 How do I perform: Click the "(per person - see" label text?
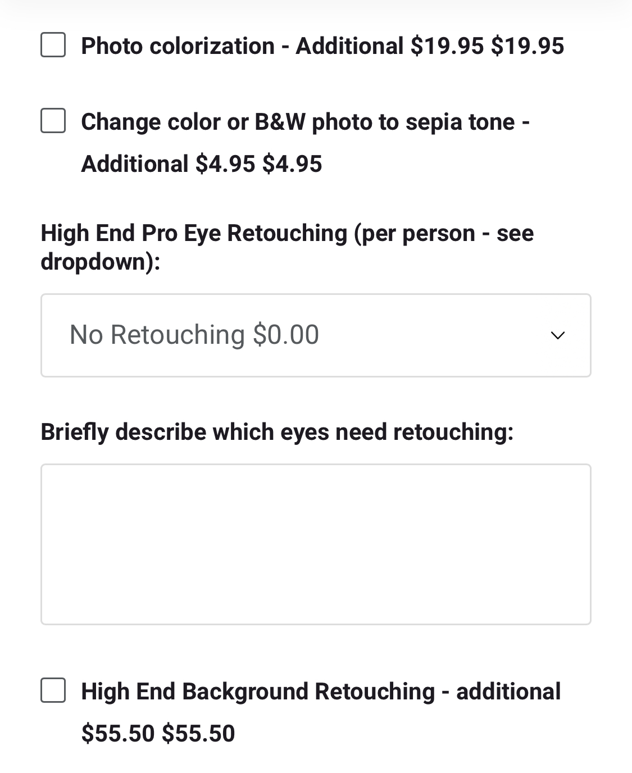point(444,233)
